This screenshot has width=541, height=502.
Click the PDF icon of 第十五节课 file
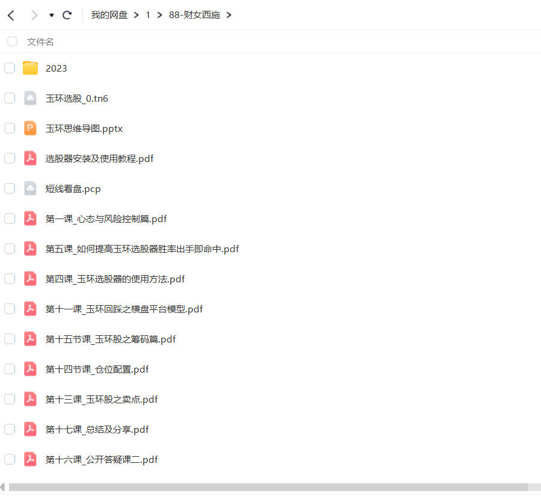31,339
